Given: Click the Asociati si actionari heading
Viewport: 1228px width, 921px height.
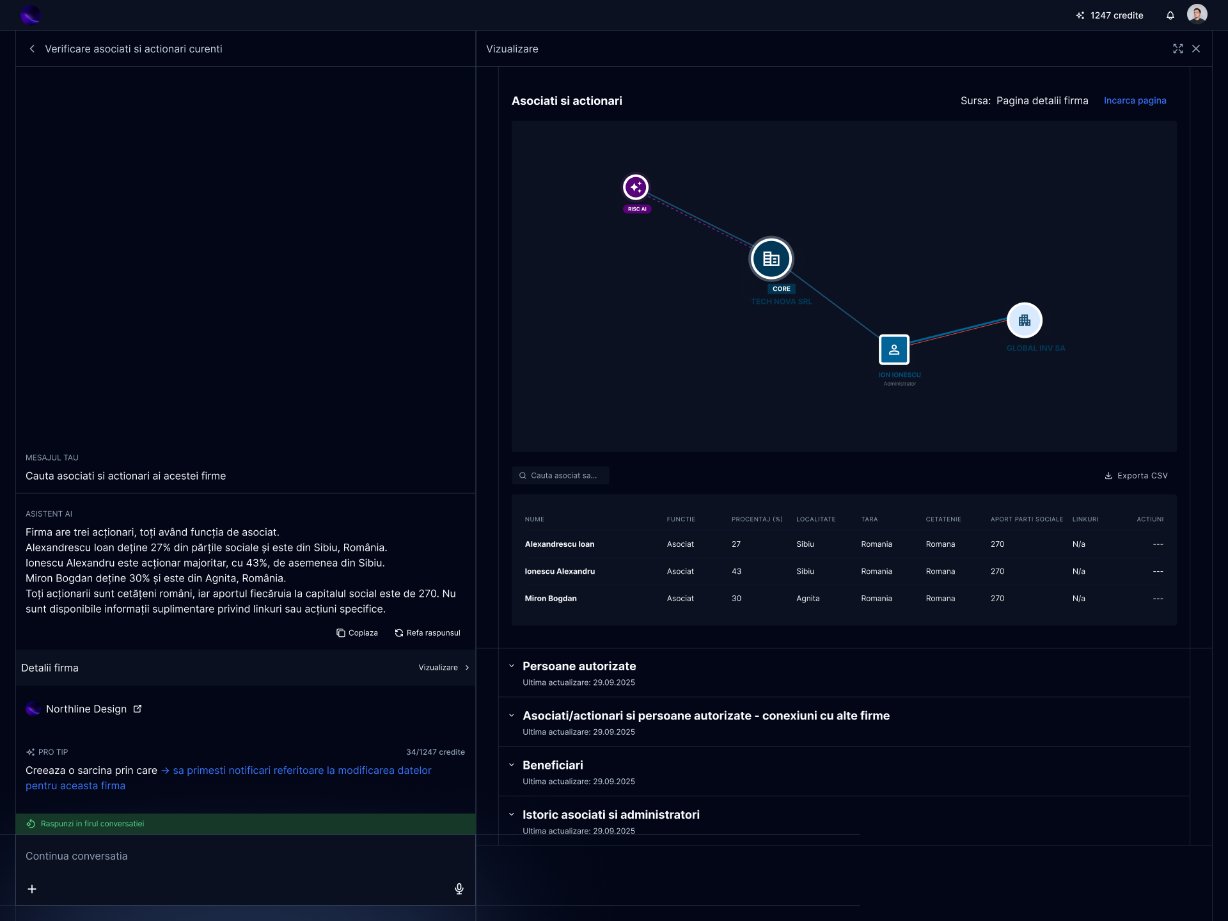Looking at the screenshot, I should 567,101.
